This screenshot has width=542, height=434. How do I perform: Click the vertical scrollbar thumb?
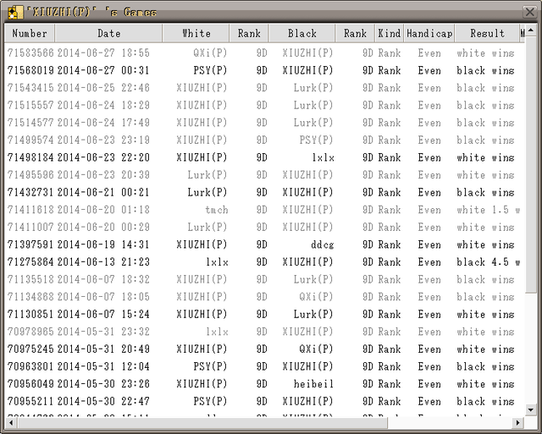point(531,164)
